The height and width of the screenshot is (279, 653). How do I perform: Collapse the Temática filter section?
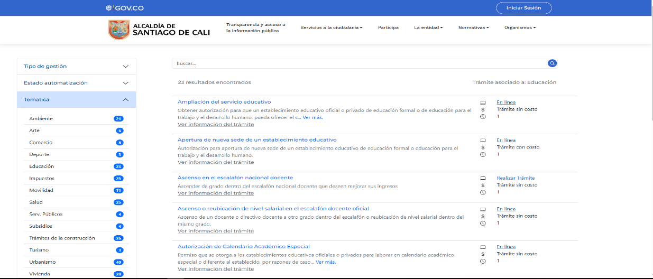(77, 99)
